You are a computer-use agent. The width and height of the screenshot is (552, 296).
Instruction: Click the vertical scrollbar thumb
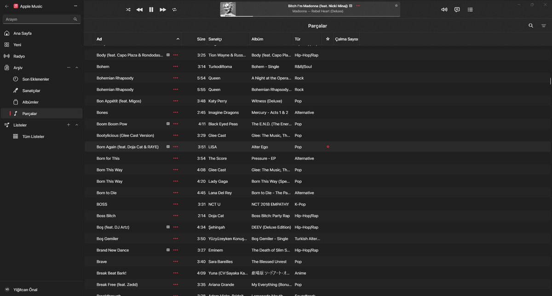point(550,81)
